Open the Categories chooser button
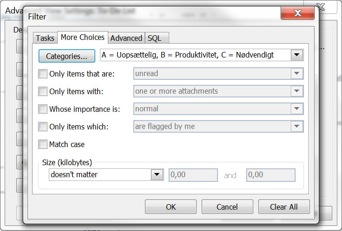 (x=67, y=56)
